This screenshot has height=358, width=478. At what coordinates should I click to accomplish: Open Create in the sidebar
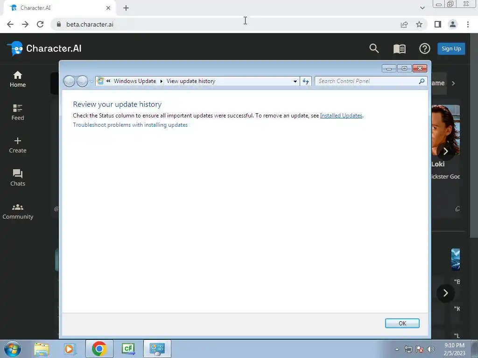(x=18, y=145)
